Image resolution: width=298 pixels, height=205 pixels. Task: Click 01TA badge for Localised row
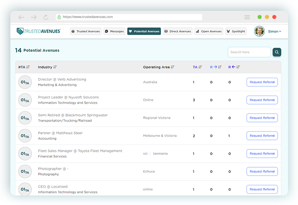[x=25, y=189]
